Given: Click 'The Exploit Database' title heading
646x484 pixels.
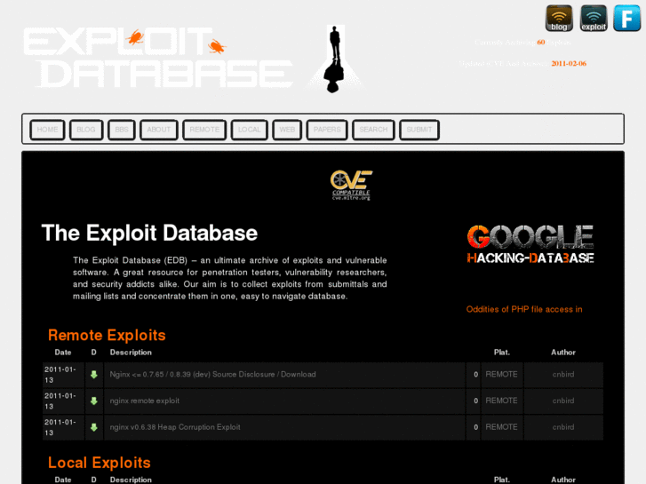Looking at the screenshot, I should coord(149,234).
